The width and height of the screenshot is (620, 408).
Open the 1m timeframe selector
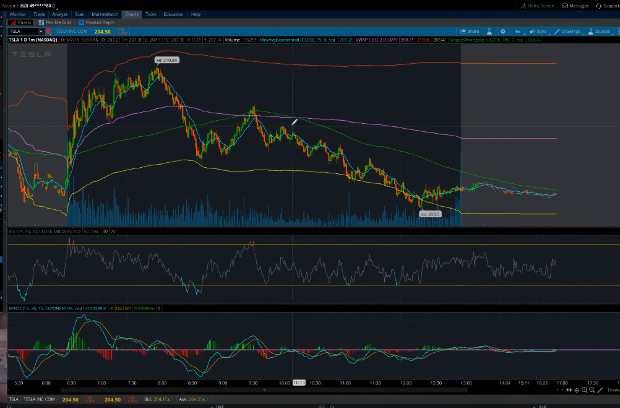pos(517,31)
